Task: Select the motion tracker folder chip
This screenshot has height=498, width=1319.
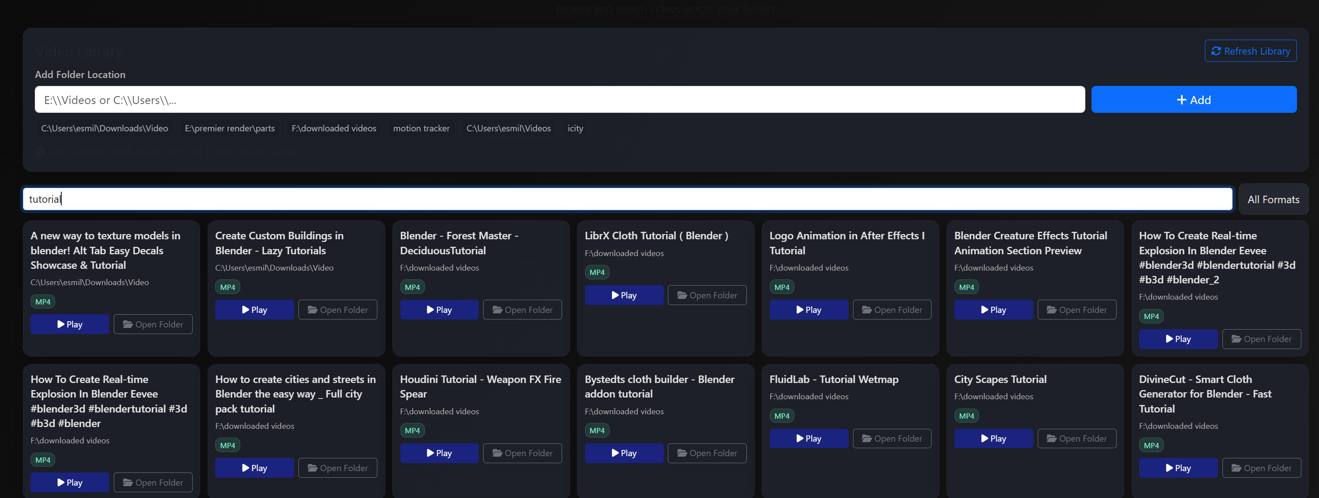Action: point(421,128)
